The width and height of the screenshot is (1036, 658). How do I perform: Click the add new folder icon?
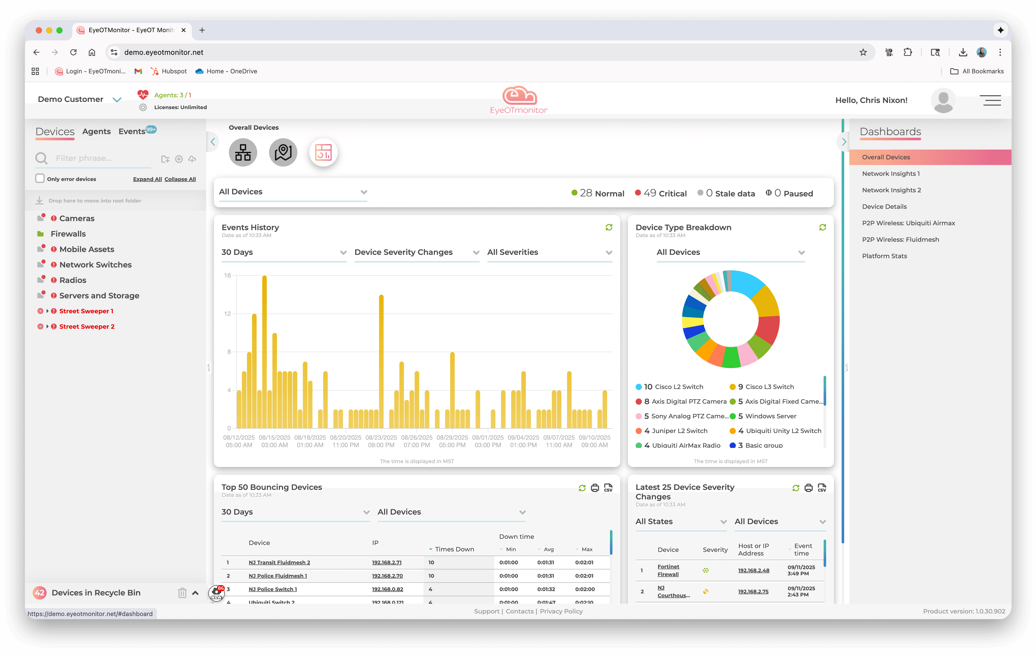pos(165,159)
